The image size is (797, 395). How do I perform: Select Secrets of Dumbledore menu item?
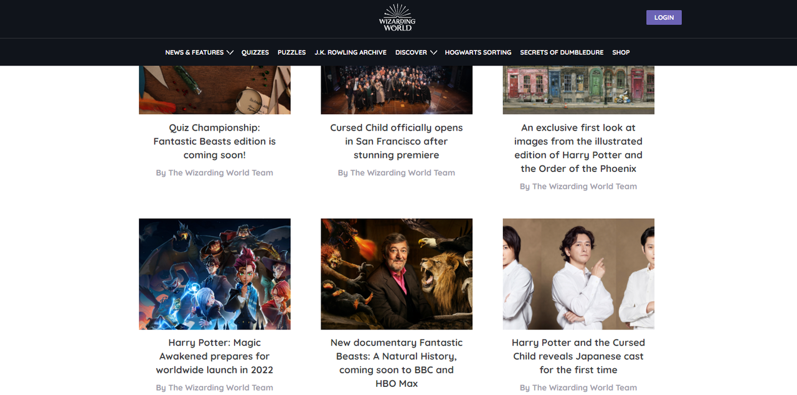coord(562,52)
